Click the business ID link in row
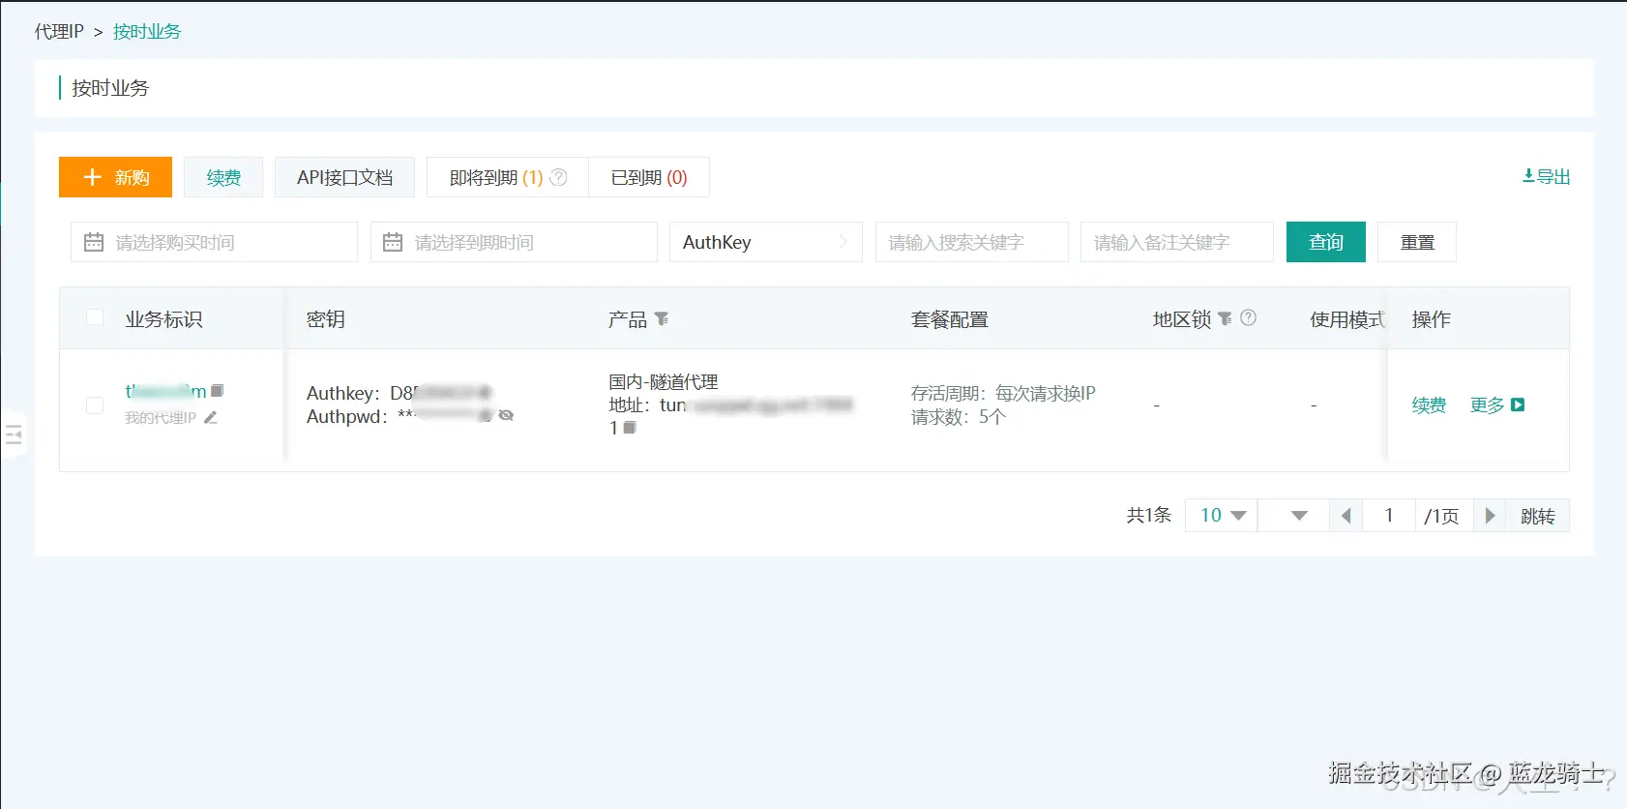The width and height of the screenshot is (1627, 809). [165, 391]
